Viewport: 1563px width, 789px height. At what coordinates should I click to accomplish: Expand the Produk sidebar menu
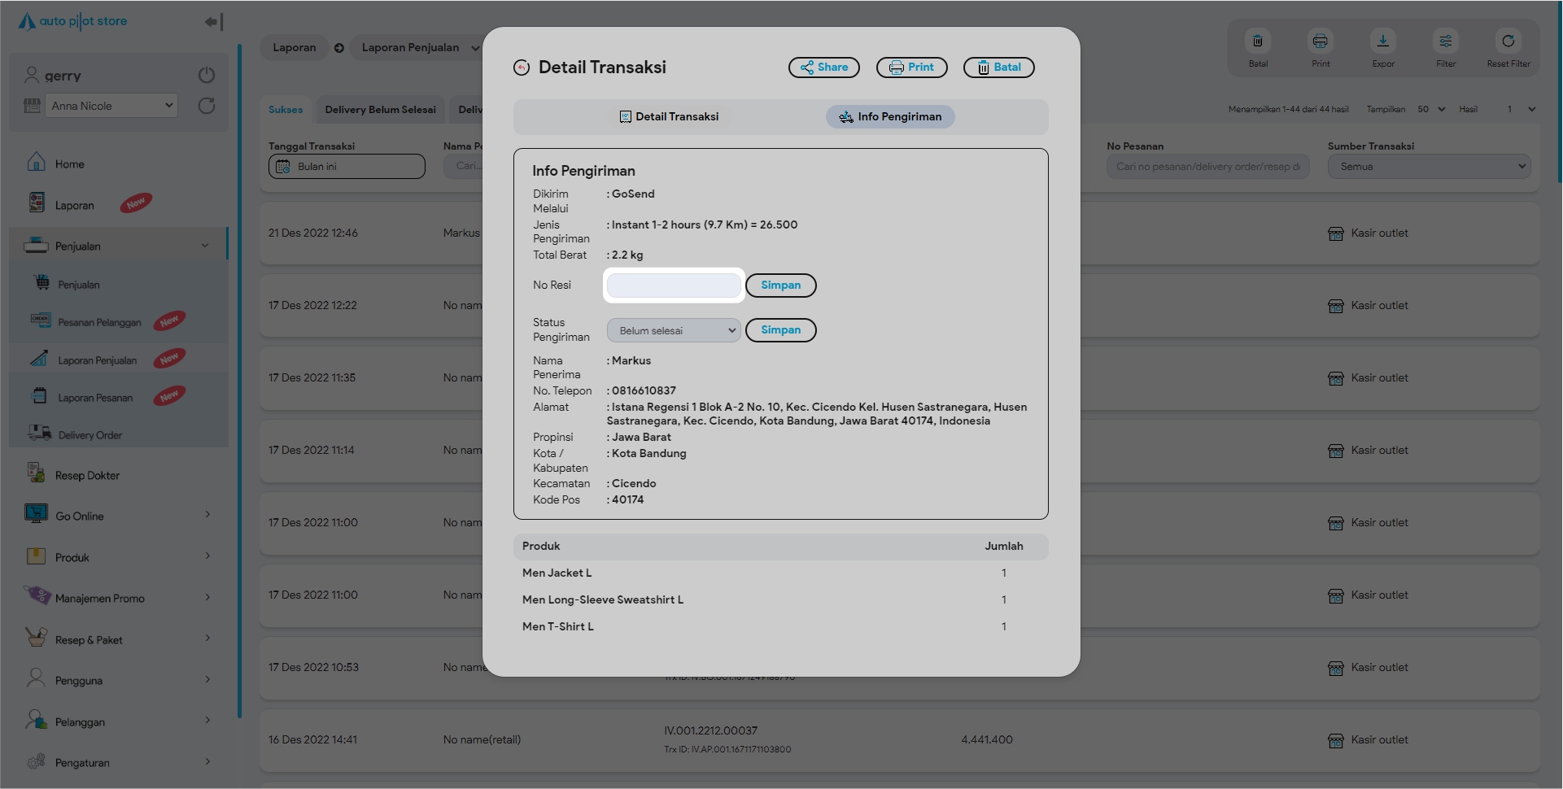(118, 557)
